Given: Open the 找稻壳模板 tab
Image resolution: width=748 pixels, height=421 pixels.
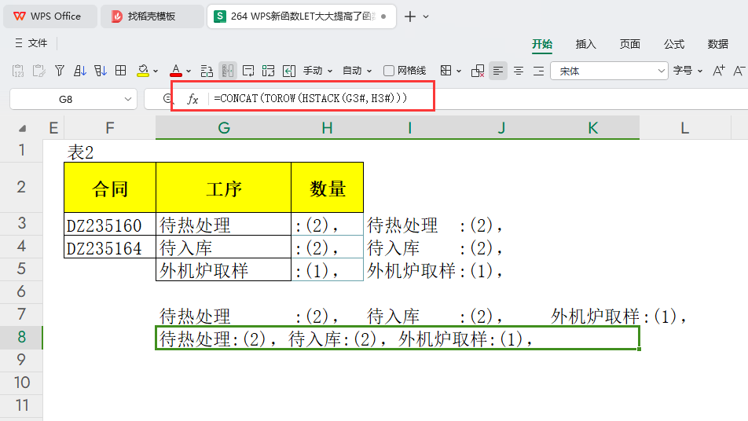Looking at the screenshot, I should click(x=152, y=16).
